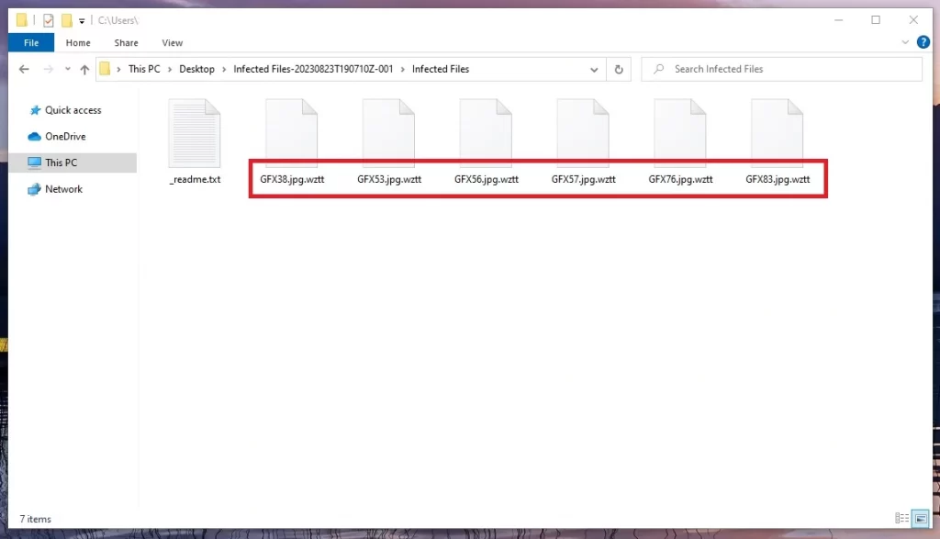Navigate to Infected Files-20230823T190710Z-001 breadcrumb

pyautogui.click(x=313, y=69)
